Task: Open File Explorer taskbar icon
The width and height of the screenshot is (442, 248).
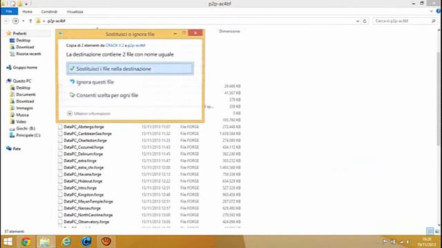Action: [45, 242]
